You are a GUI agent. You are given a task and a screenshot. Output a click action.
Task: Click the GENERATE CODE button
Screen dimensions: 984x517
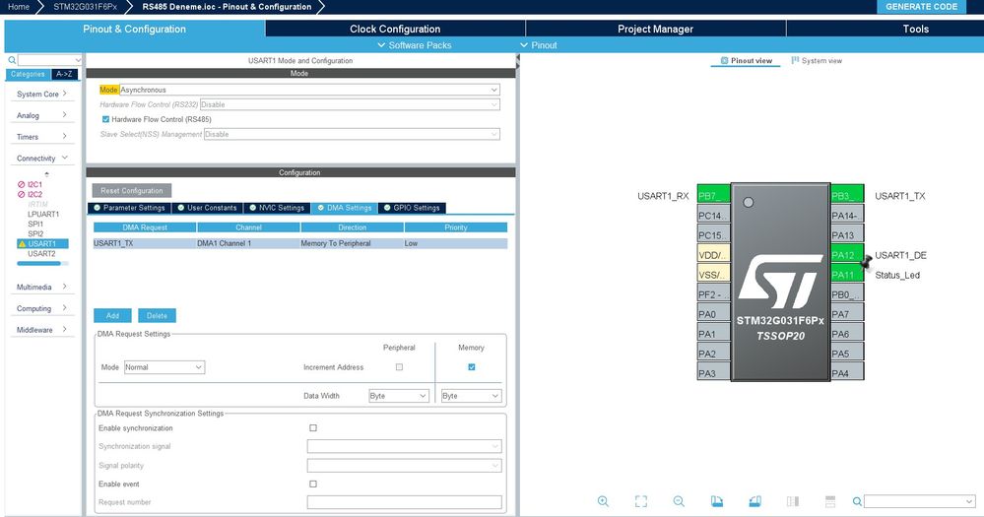coord(921,7)
